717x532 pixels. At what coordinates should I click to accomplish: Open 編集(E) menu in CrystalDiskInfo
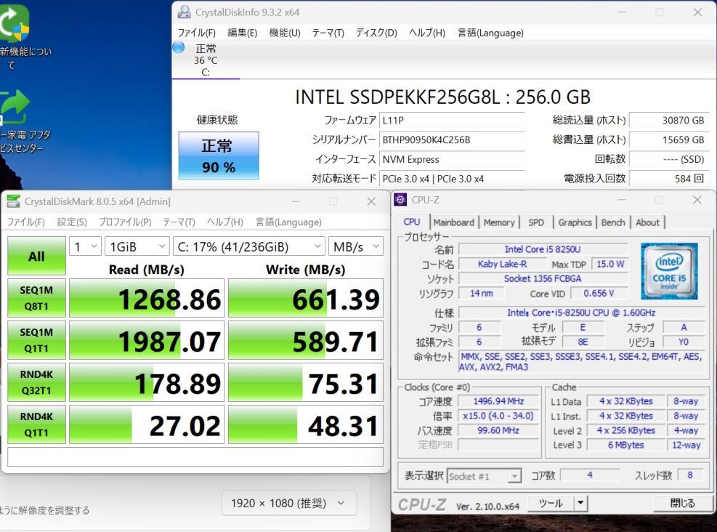tap(243, 33)
